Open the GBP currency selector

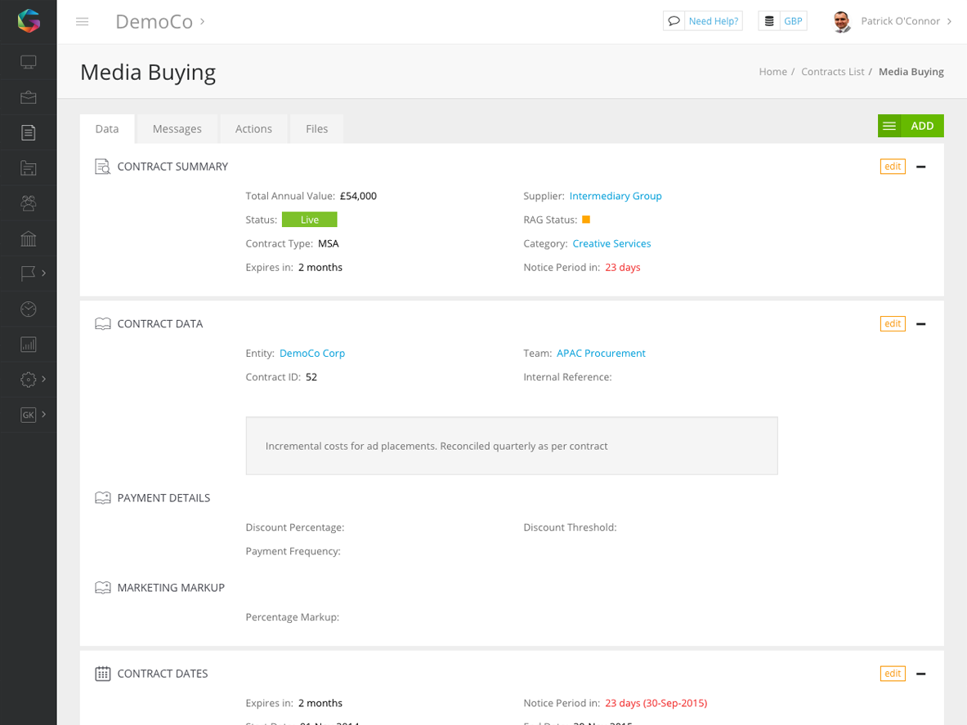[x=782, y=21]
